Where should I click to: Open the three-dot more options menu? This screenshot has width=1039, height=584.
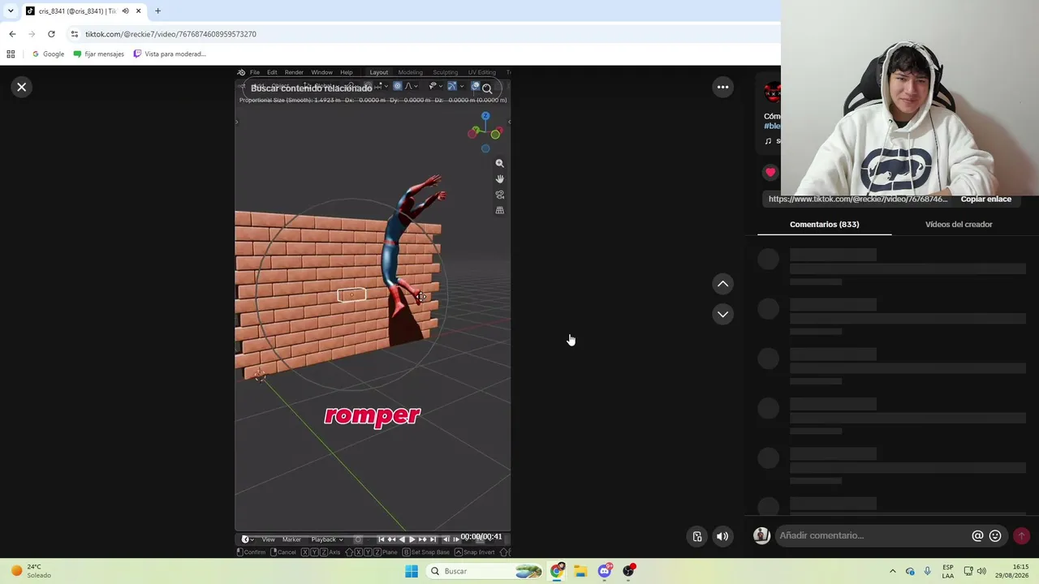[x=722, y=87]
